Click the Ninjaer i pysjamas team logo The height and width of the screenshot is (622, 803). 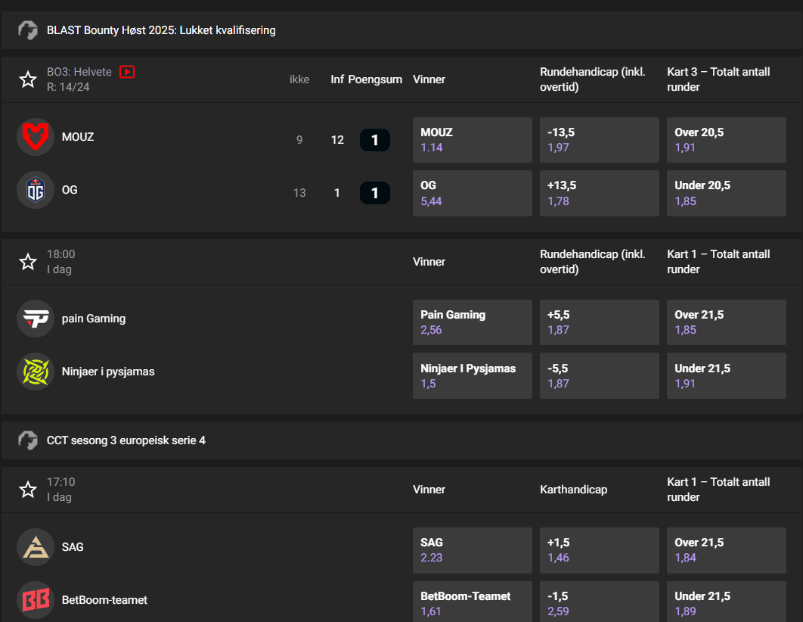[x=35, y=372]
